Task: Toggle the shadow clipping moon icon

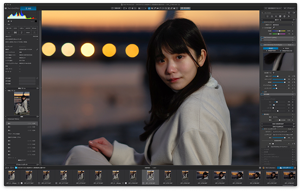Action: click(8, 21)
